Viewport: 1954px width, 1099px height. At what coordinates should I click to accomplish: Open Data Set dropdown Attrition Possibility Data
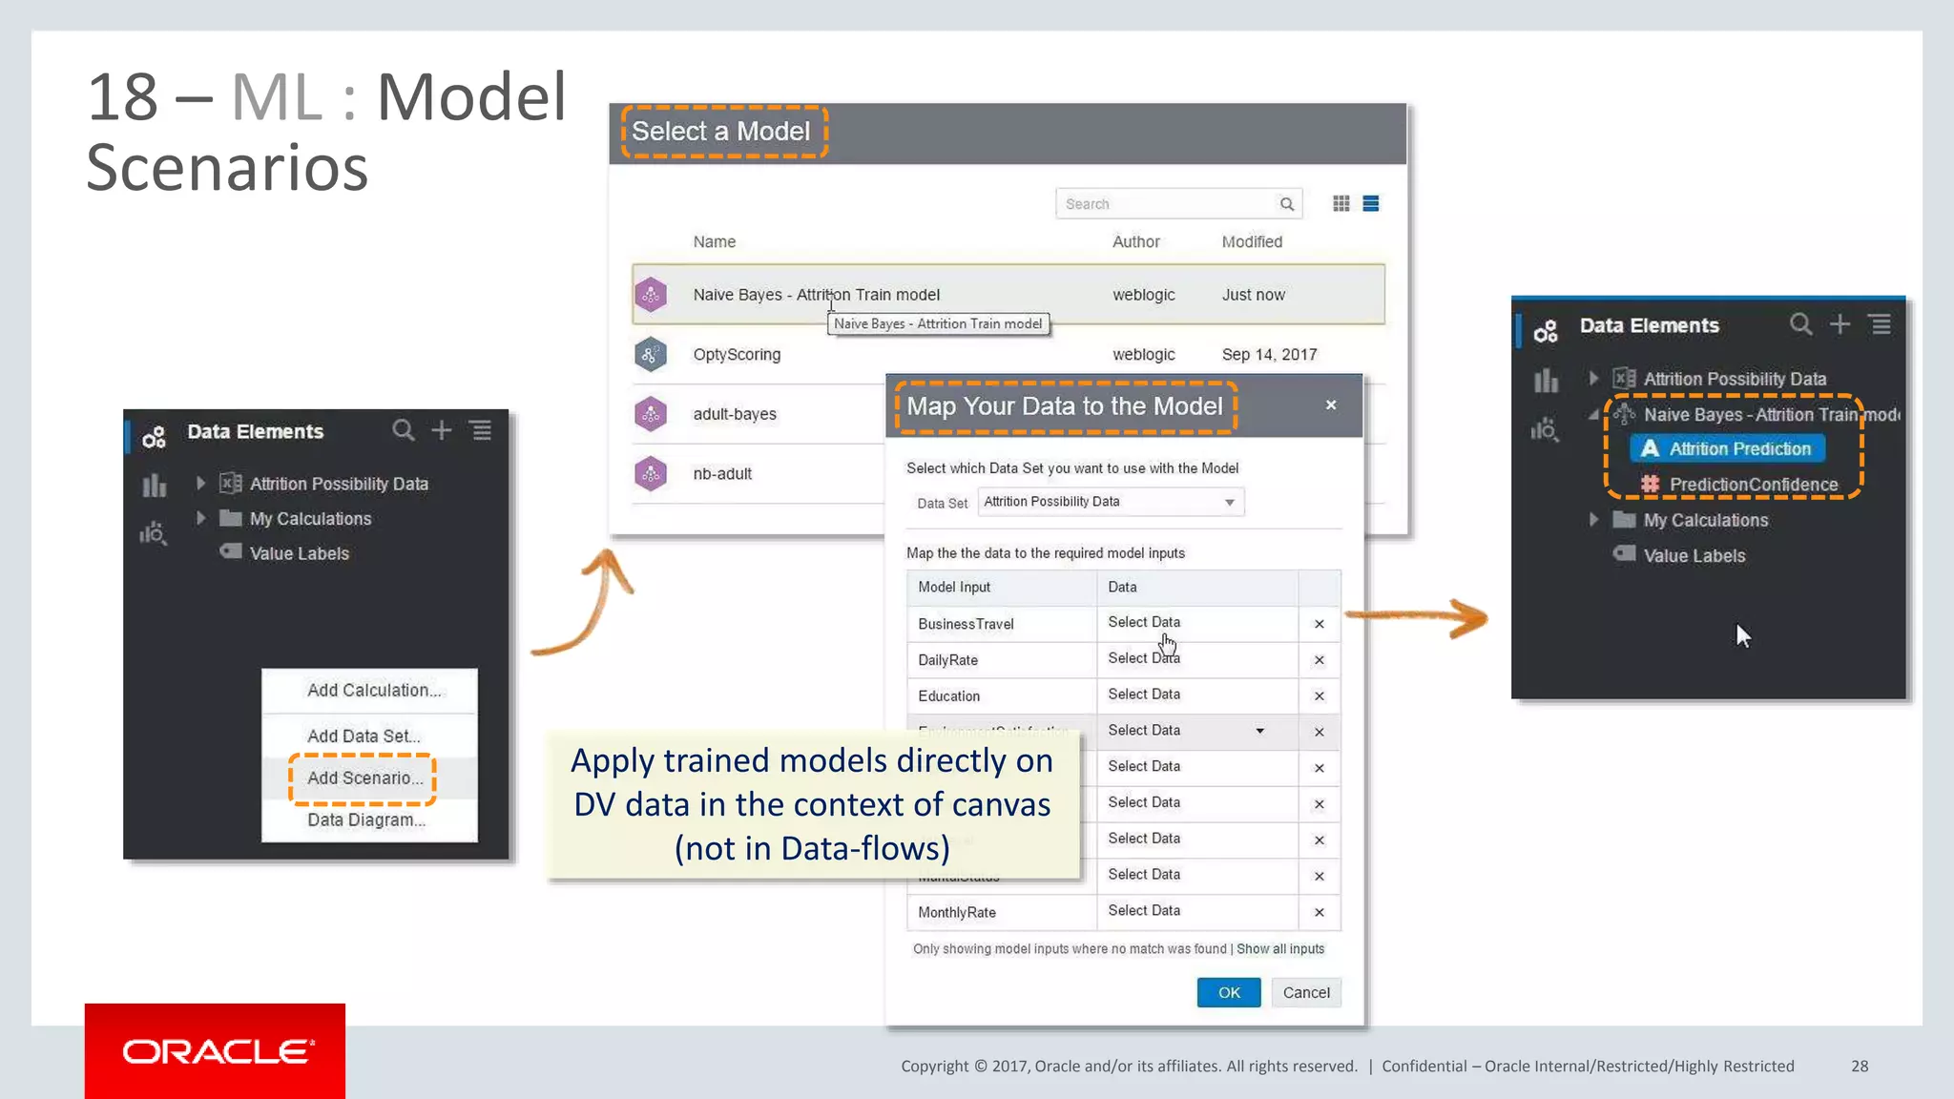(x=1111, y=502)
